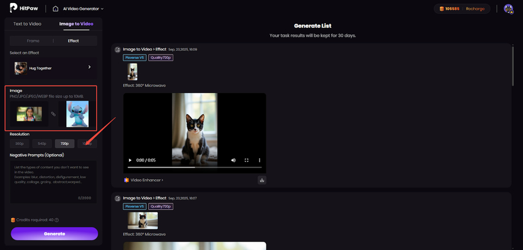Open the user avatar menu
This screenshot has width=523, height=250.
(x=508, y=9)
